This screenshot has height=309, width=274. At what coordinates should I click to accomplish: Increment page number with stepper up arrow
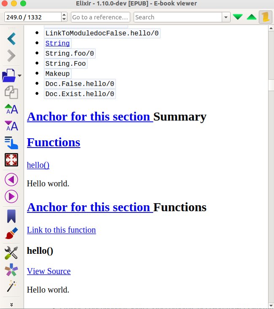click(64, 15)
